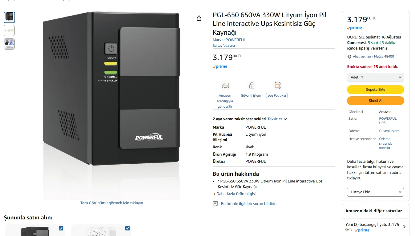Image resolution: width=415 pixels, height=236 pixels.
Task: Click the Amazon'daki diğer satıcılar heading
Action: point(374,211)
